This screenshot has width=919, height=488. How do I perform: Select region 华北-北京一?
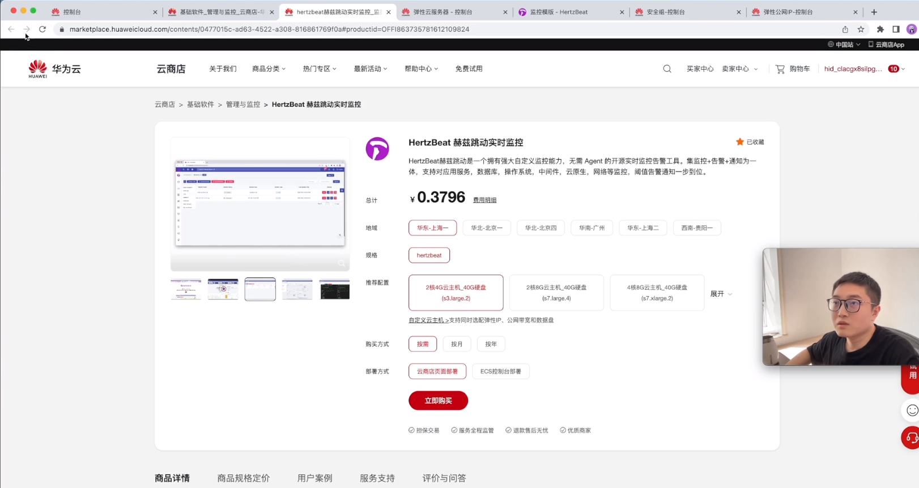(487, 228)
